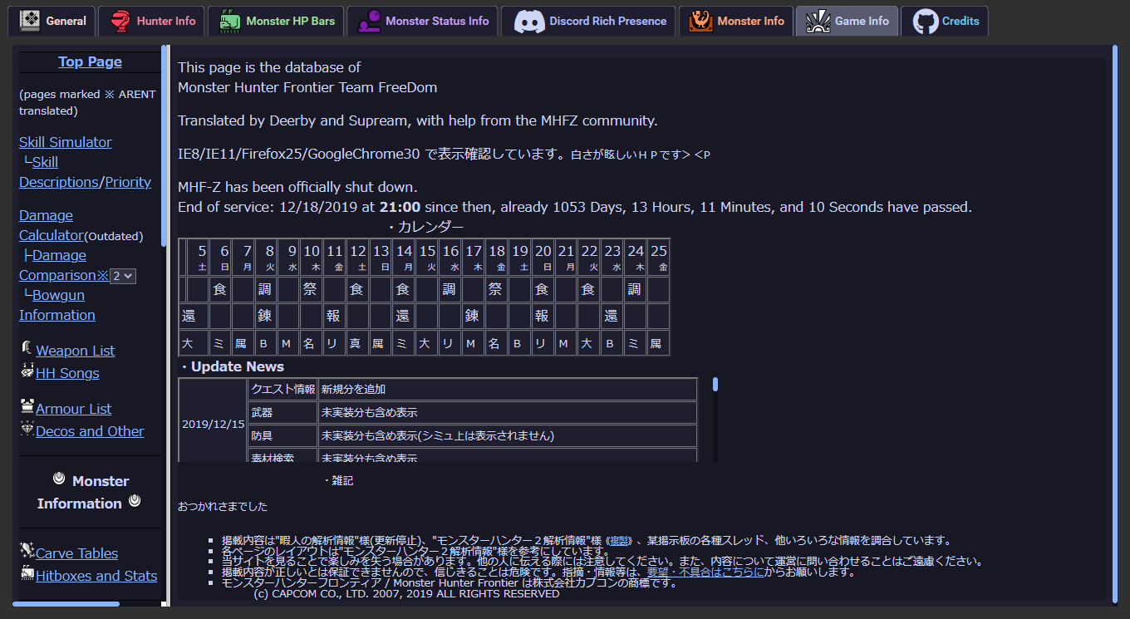1130x619 pixels.
Task: Open the Armour List link
Action: click(x=73, y=409)
